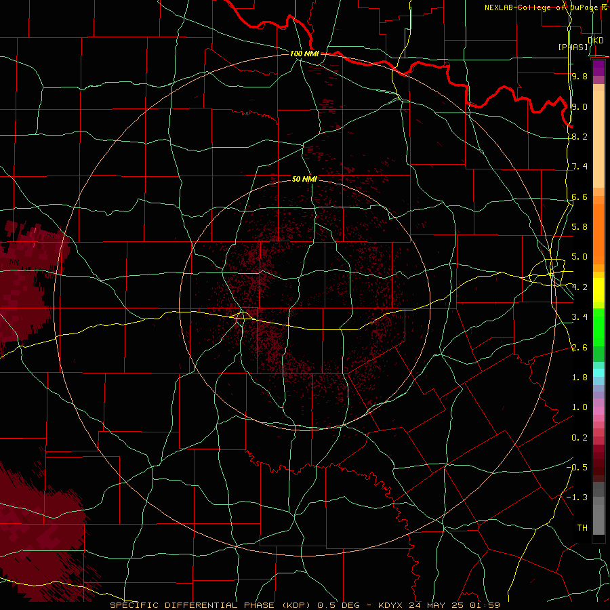Click the 50 NMI range ring label
The image size is (610, 610).
click(304, 179)
